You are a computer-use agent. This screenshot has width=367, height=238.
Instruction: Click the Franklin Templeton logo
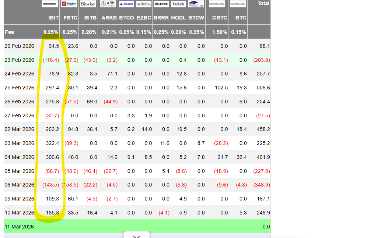pyautogui.click(x=144, y=4)
